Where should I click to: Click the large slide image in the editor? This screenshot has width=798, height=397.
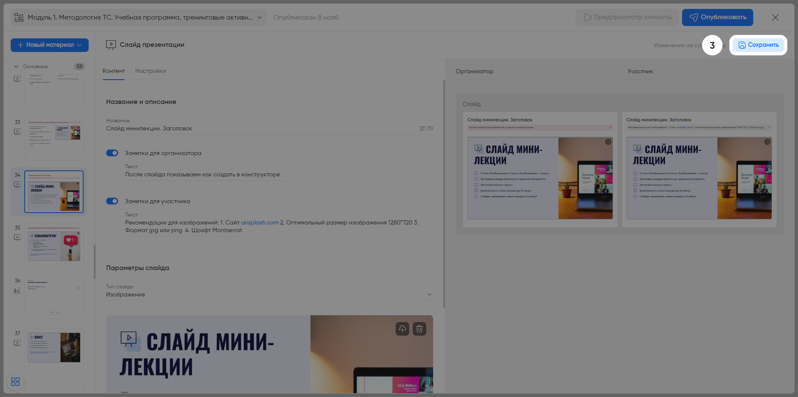[x=269, y=354]
